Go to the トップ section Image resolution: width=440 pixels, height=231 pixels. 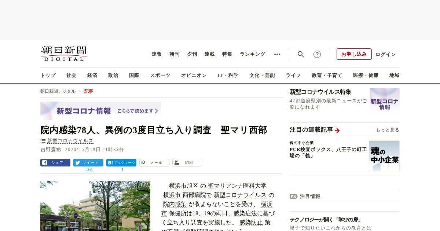click(x=48, y=76)
